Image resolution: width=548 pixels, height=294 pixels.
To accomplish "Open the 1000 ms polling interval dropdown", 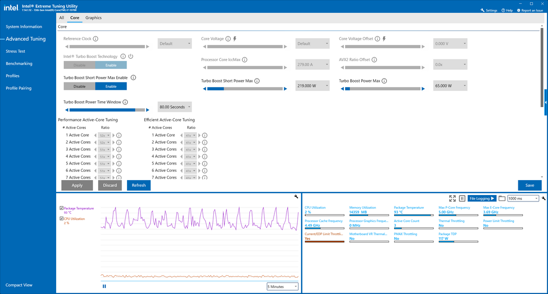I will pyautogui.click(x=523, y=198).
